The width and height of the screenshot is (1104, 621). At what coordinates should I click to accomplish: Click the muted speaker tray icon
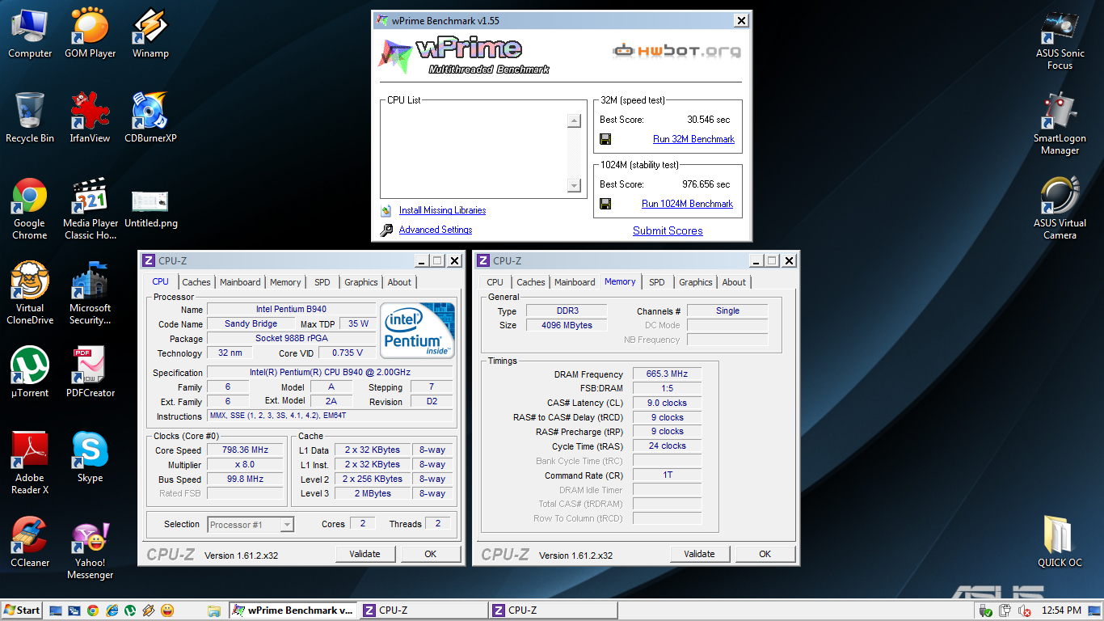pos(1025,610)
